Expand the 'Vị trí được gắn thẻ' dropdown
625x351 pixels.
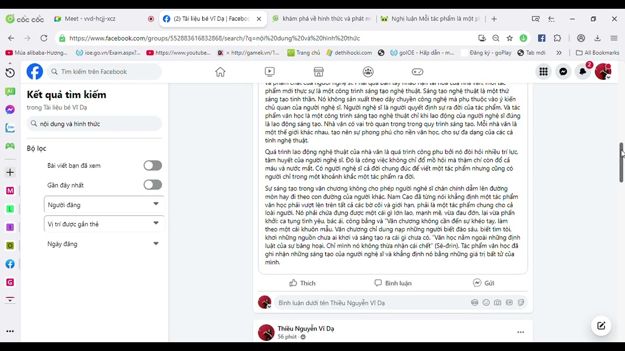tap(104, 224)
